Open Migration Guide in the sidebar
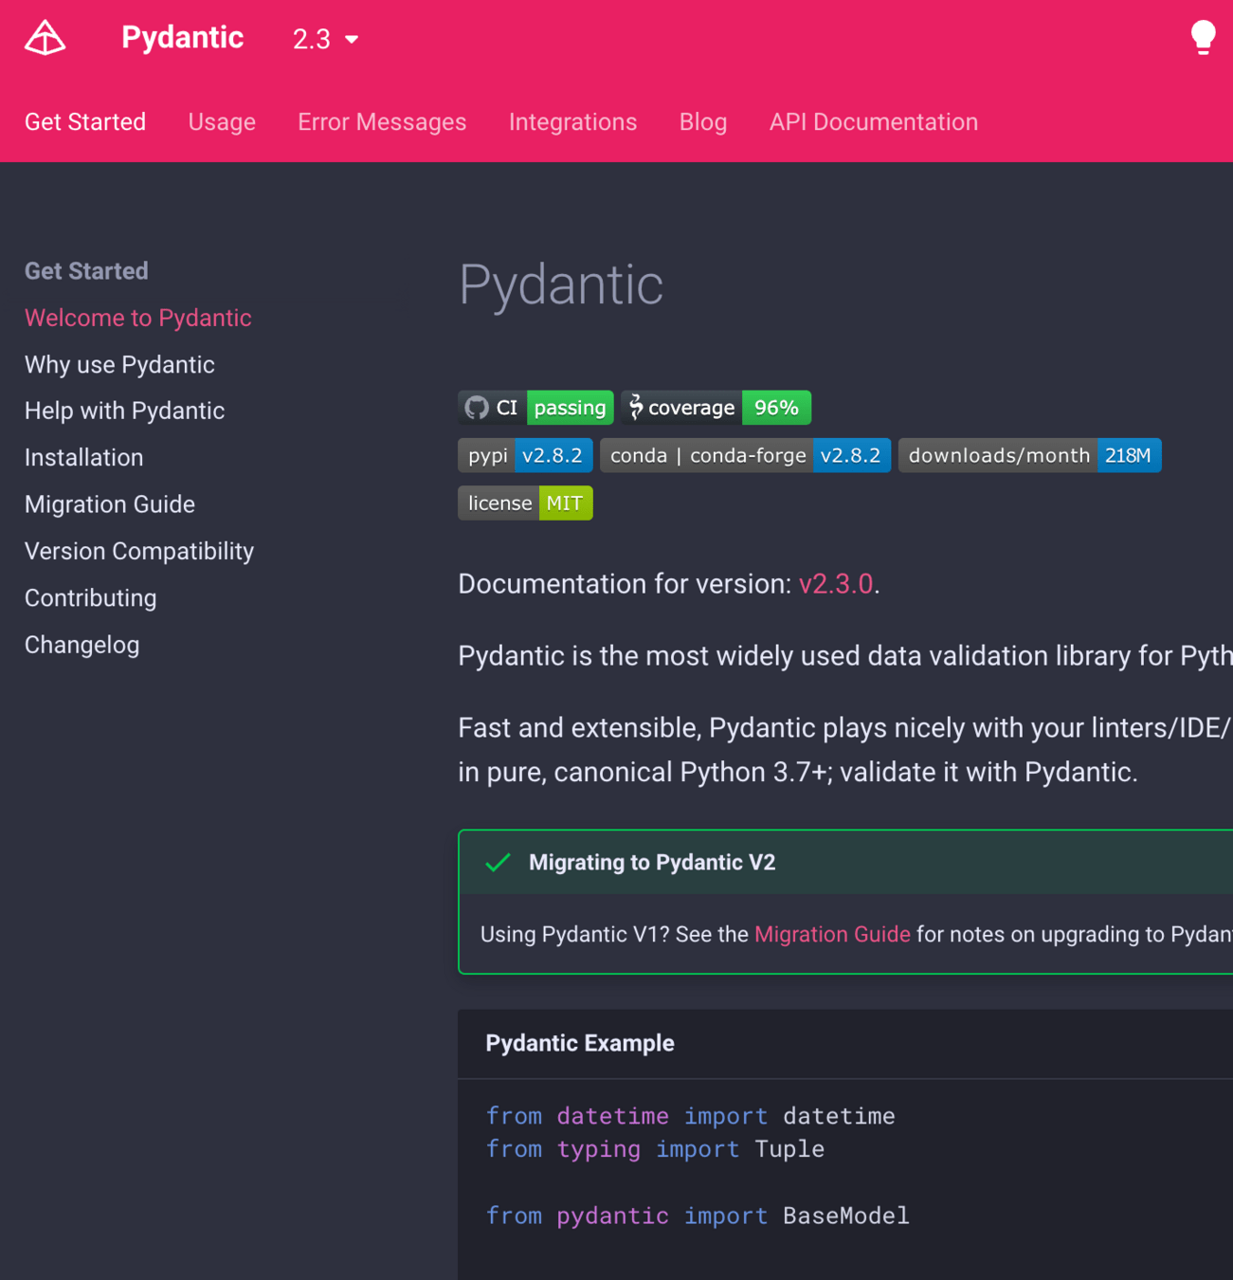 [x=109, y=504]
